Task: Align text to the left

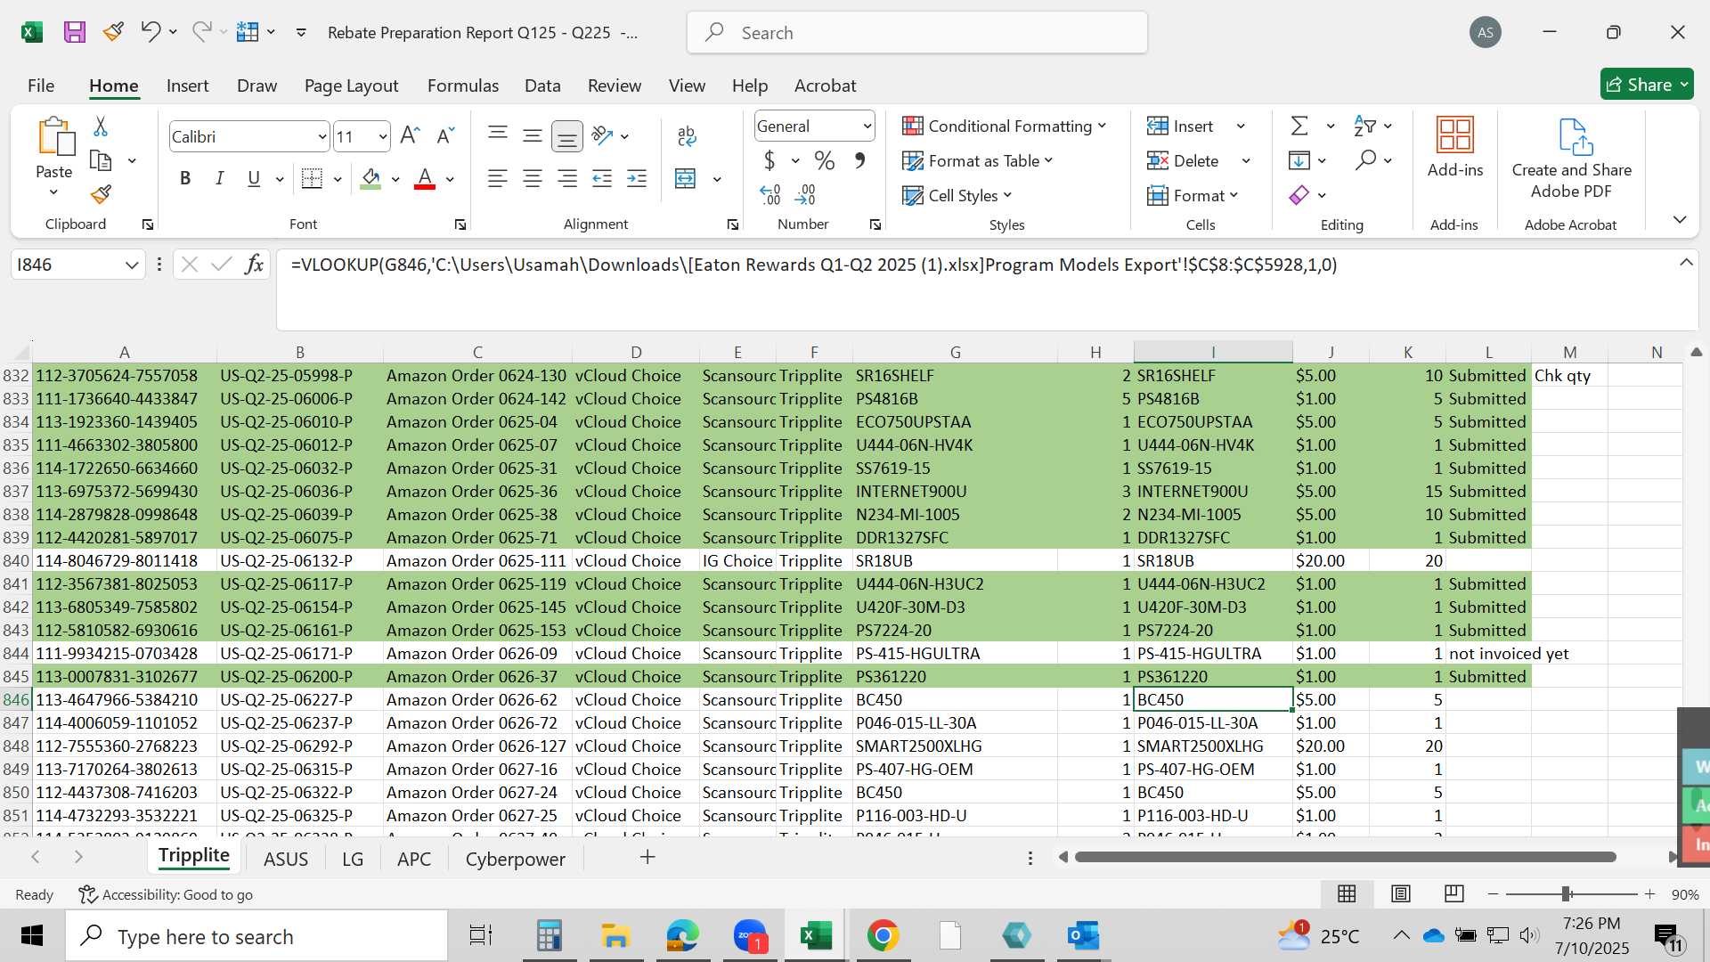Action: point(498,179)
